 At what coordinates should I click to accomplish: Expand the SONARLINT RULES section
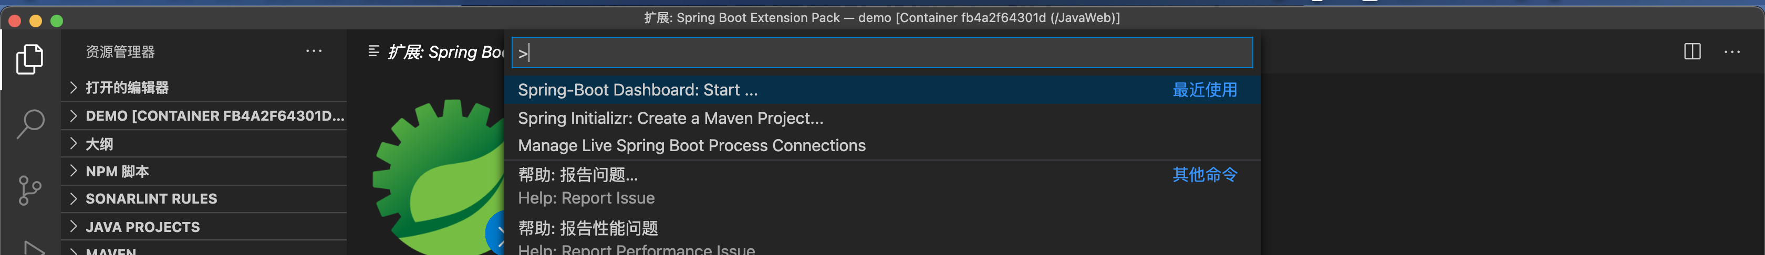151,199
